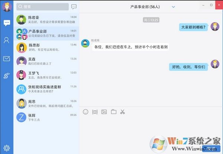This screenshot has height=154, width=223.
Task: Open the chat messages sidebar tab
Action: pyautogui.click(x=7, y=23)
